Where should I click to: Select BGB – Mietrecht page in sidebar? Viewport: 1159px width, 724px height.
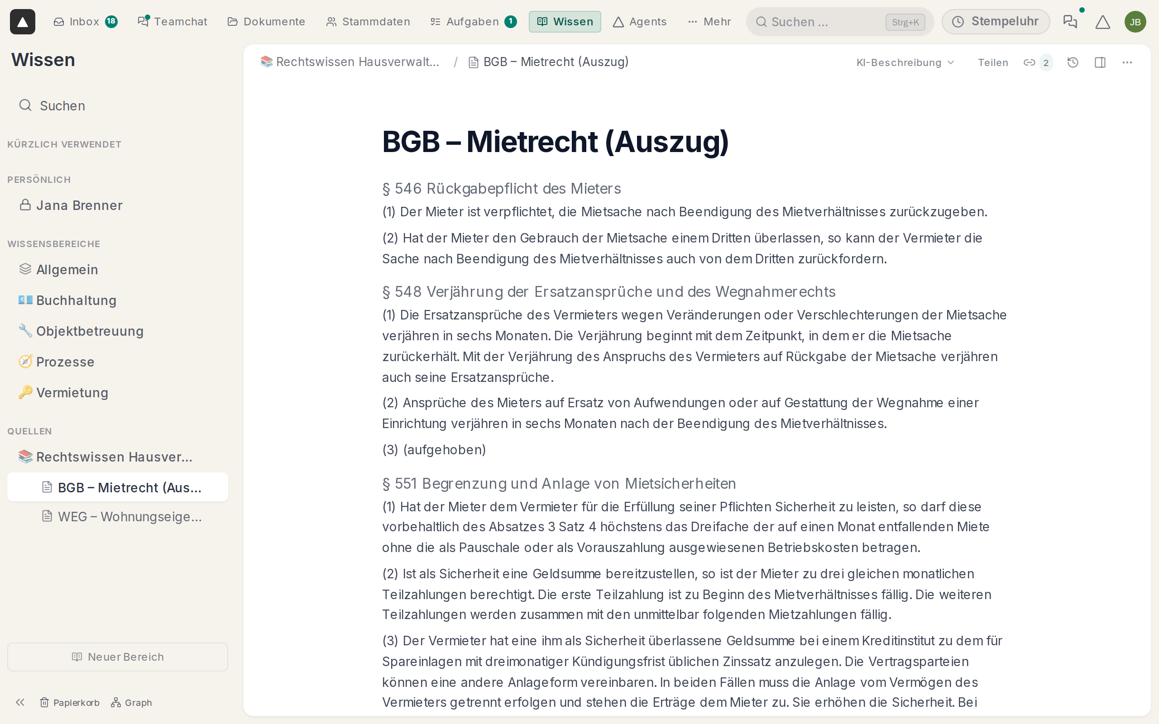[x=117, y=487]
